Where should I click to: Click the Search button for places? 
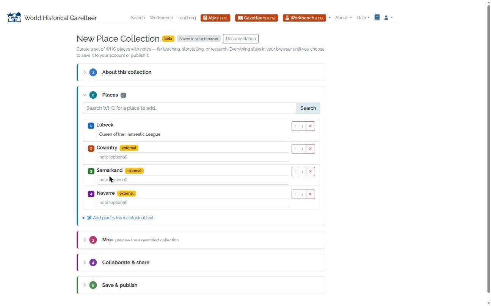308,108
